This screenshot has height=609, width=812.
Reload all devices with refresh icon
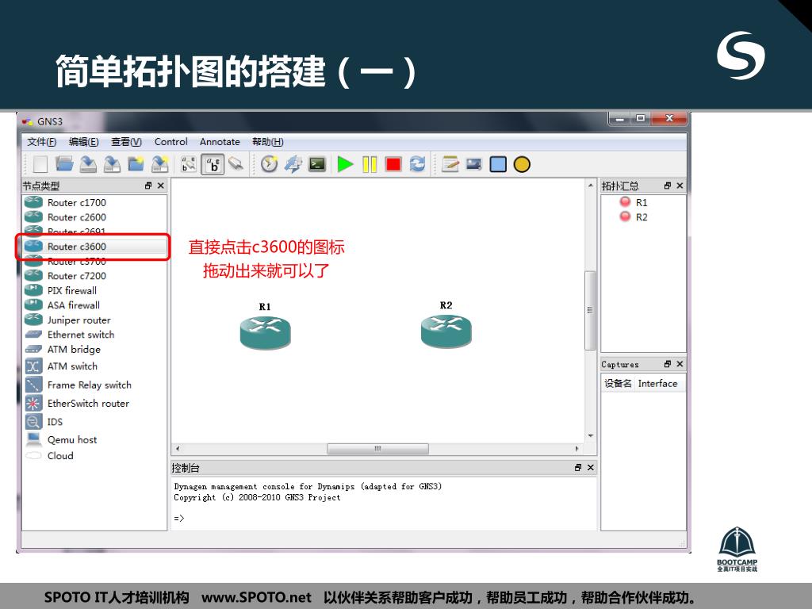[x=417, y=164]
